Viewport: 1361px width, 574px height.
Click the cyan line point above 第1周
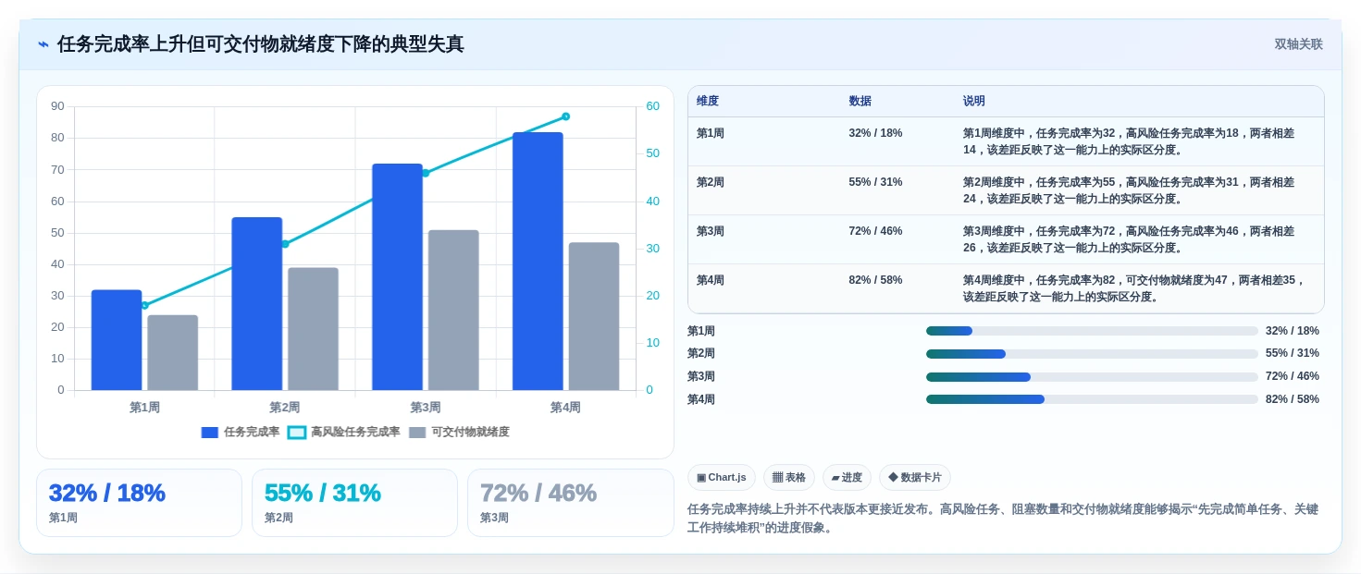[144, 305]
